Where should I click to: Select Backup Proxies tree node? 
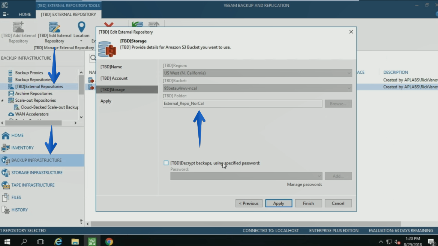coord(29,73)
